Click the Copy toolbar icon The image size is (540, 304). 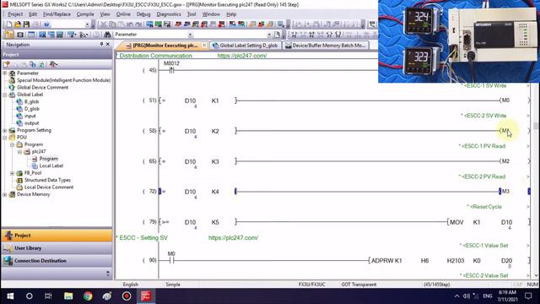point(112,24)
